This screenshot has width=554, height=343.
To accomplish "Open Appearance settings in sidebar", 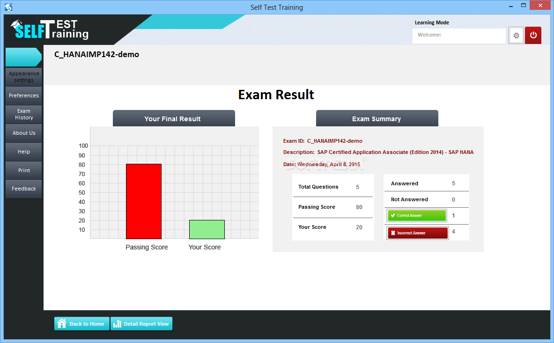I will (24, 77).
